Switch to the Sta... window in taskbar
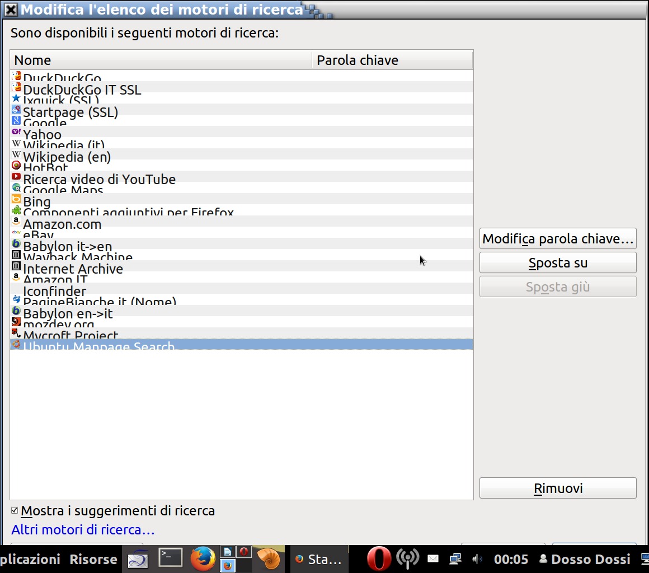The image size is (649, 573). [x=319, y=560]
